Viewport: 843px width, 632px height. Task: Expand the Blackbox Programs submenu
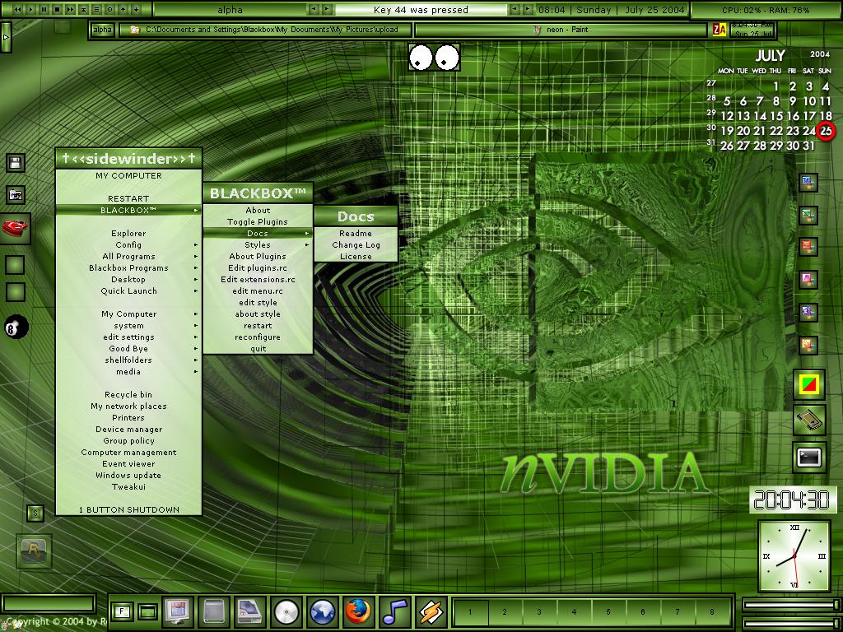(x=128, y=268)
